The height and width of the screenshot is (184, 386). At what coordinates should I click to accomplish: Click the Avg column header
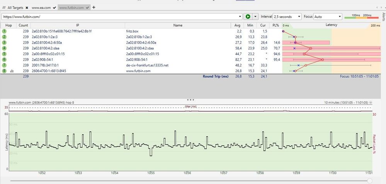[x=237, y=25]
